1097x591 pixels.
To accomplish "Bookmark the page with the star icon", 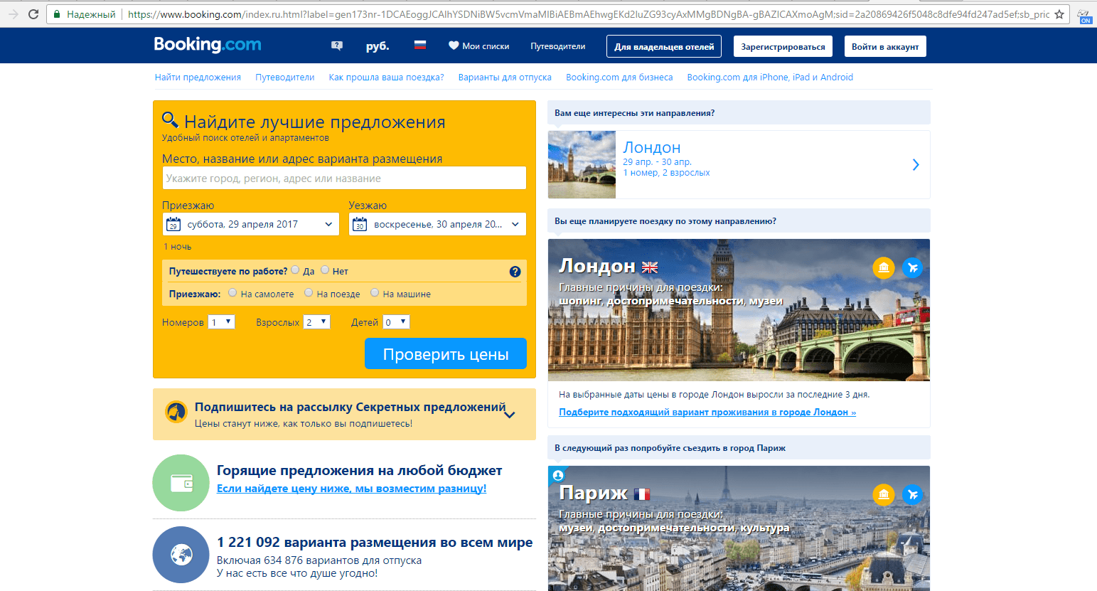I will pyautogui.click(x=1059, y=14).
